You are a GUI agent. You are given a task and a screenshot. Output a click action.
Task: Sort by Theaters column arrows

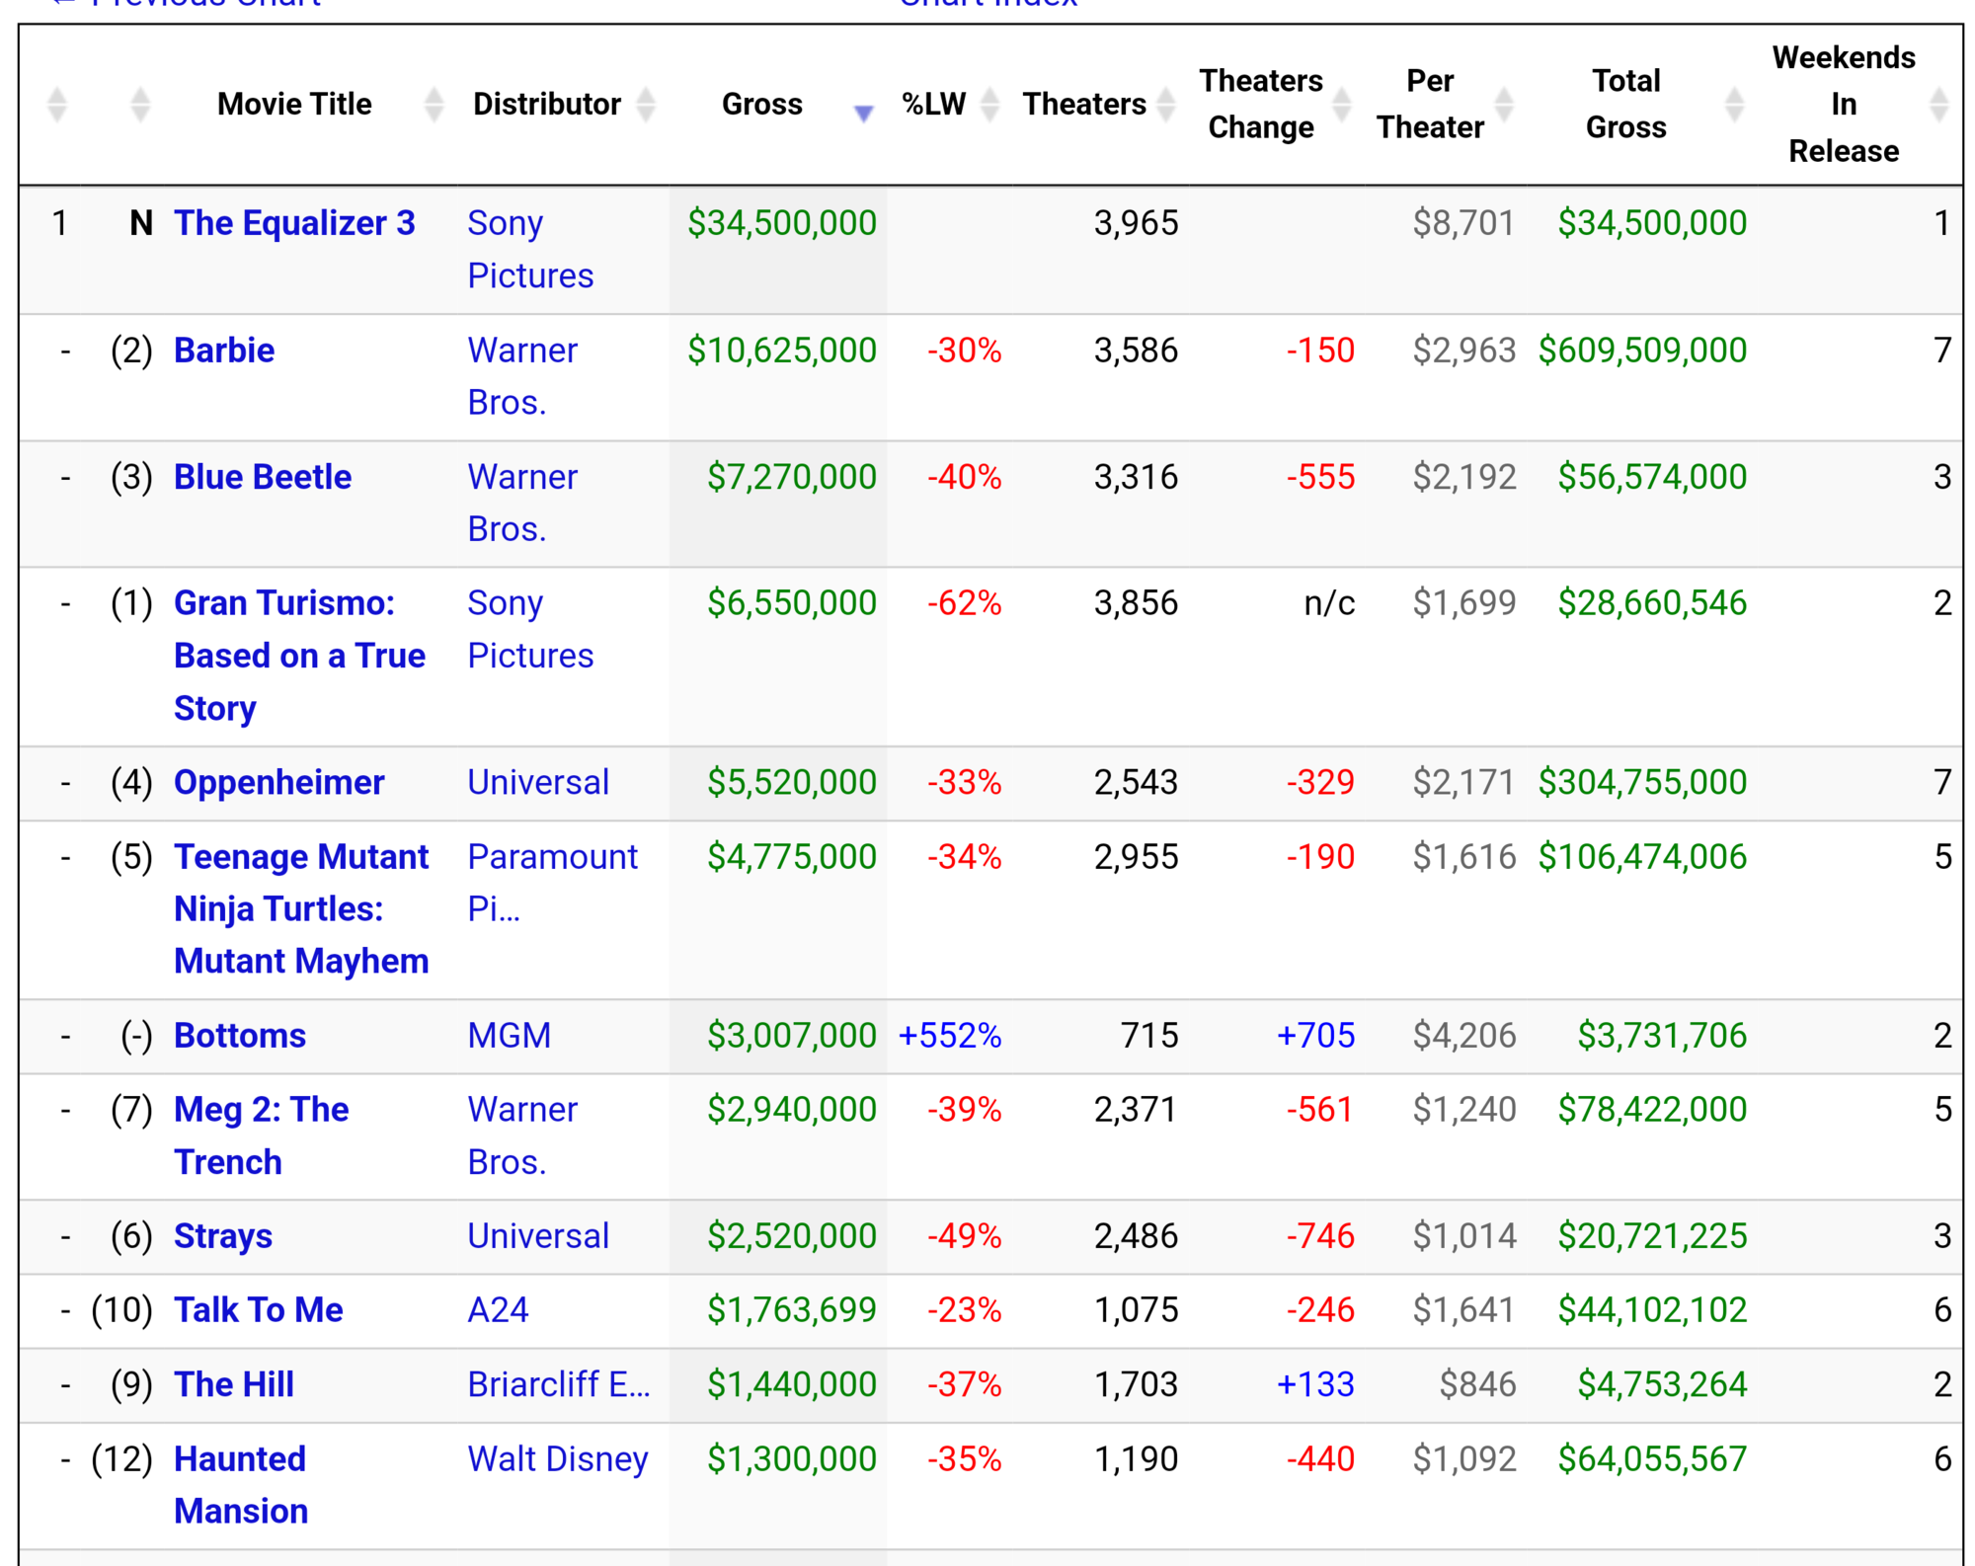pyautogui.click(x=1166, y=105)
